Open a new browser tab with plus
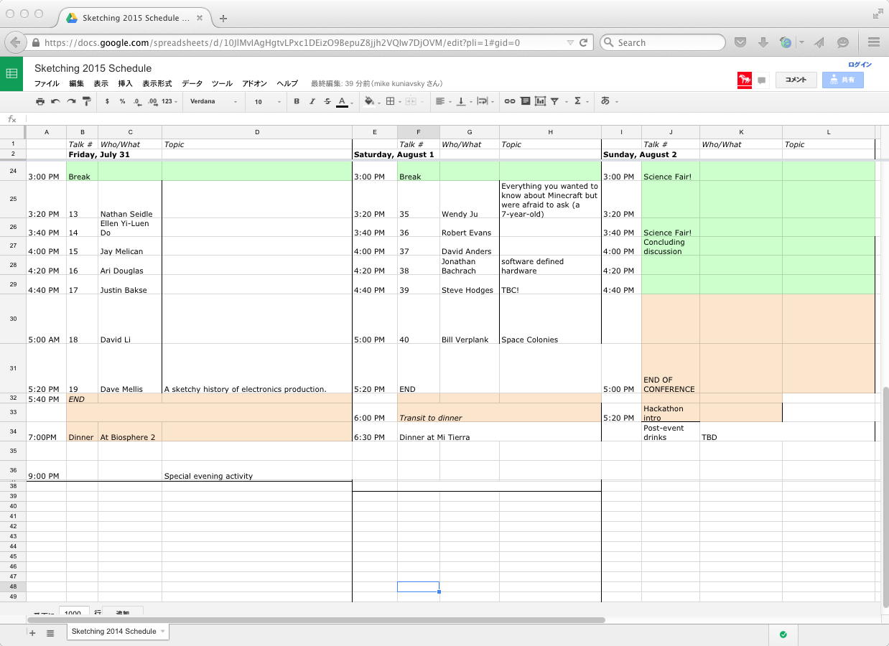Viewport: 889px width, 646px height. point(223,18)
